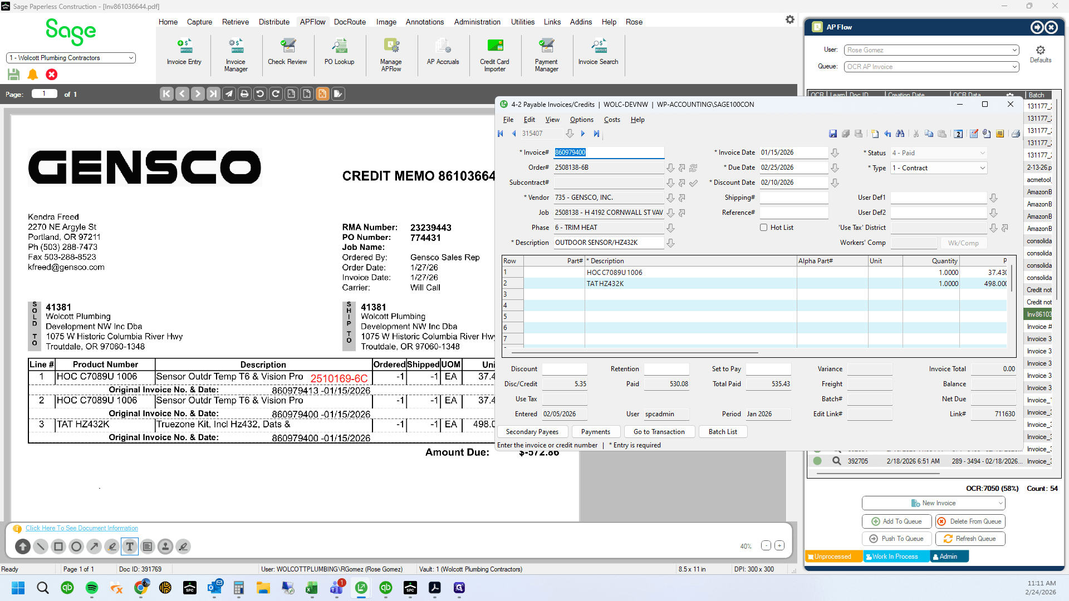Open the PO Lookup tool
The width and height of the screenshot is (1069, 601).
(340, 52)
